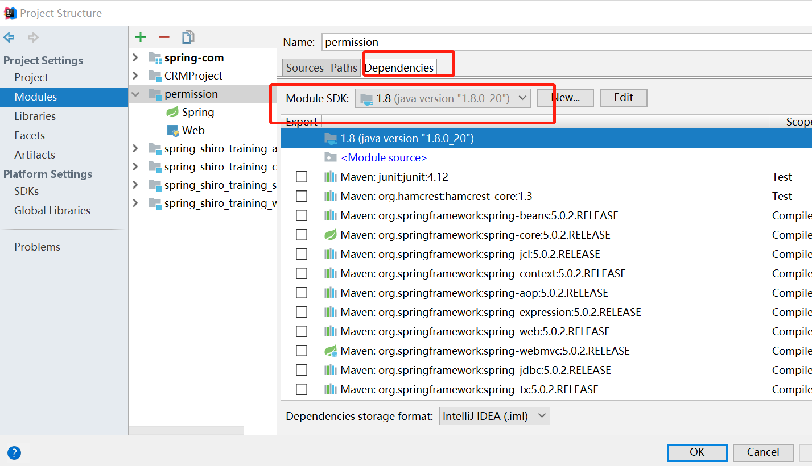Expand the spring_shiro_training_c module node

click(x=135, y=167)
